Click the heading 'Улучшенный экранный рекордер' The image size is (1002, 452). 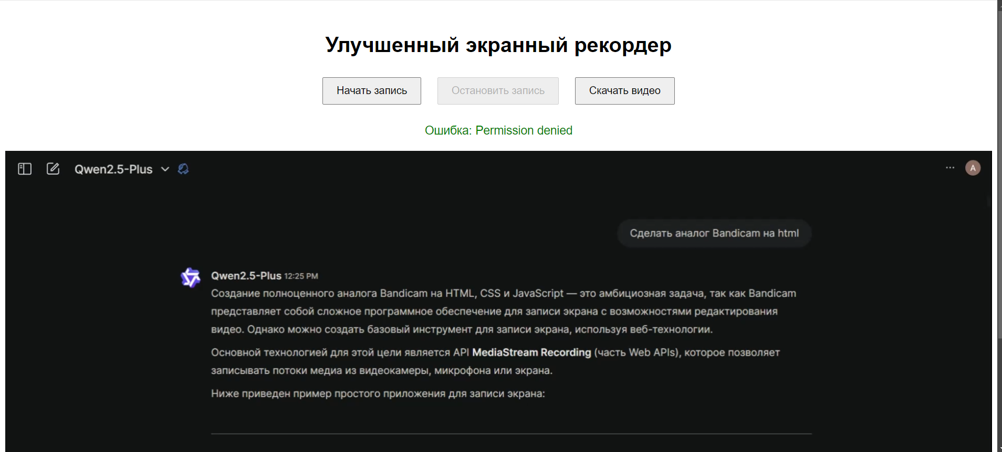click(498, 45)
